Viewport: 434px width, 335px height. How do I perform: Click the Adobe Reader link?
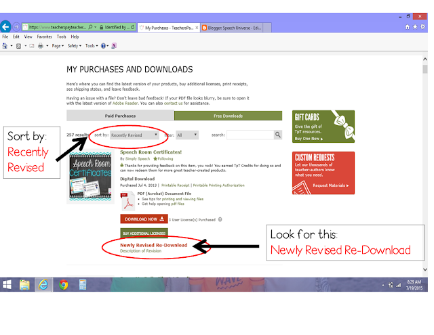coord(125,104)
